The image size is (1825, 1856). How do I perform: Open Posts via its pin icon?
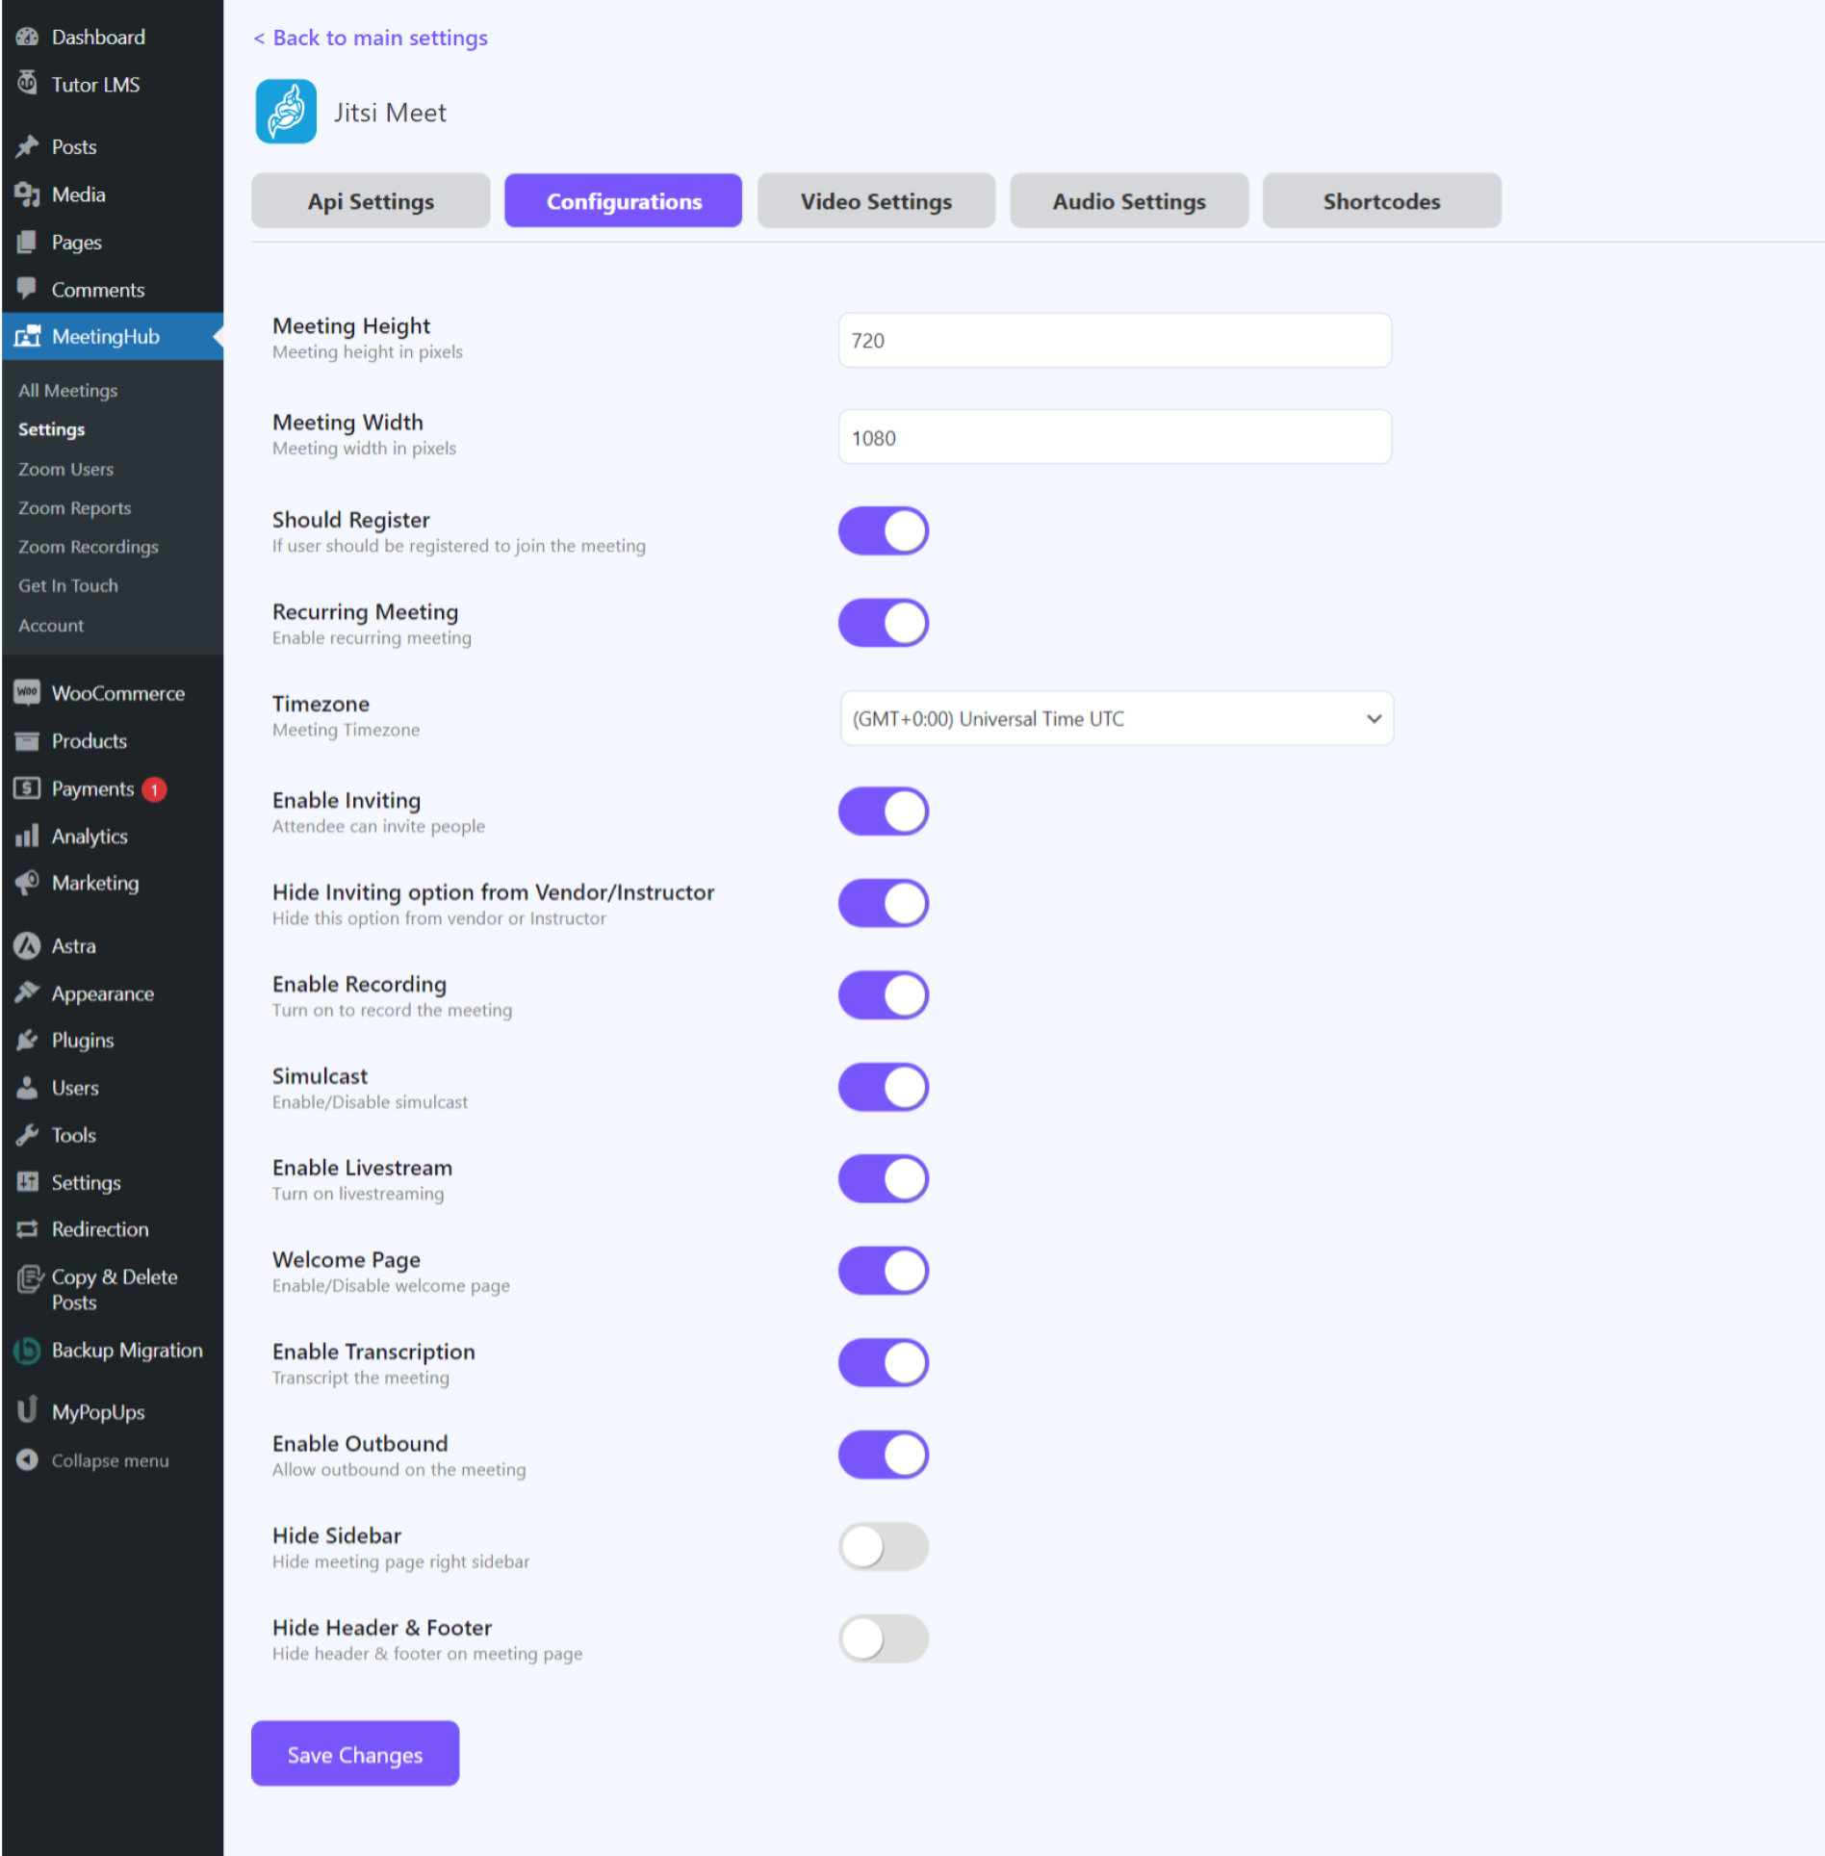(27, 146)
